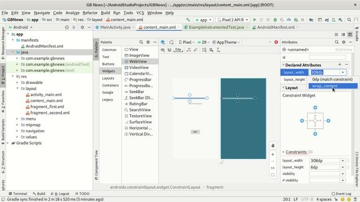Open Attributes panel settings gear

tap(344, 42)
